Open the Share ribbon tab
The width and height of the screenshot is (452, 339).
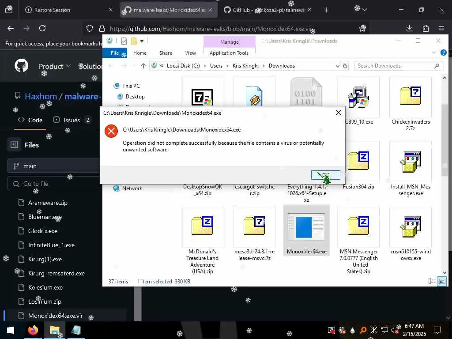point(166,53)
